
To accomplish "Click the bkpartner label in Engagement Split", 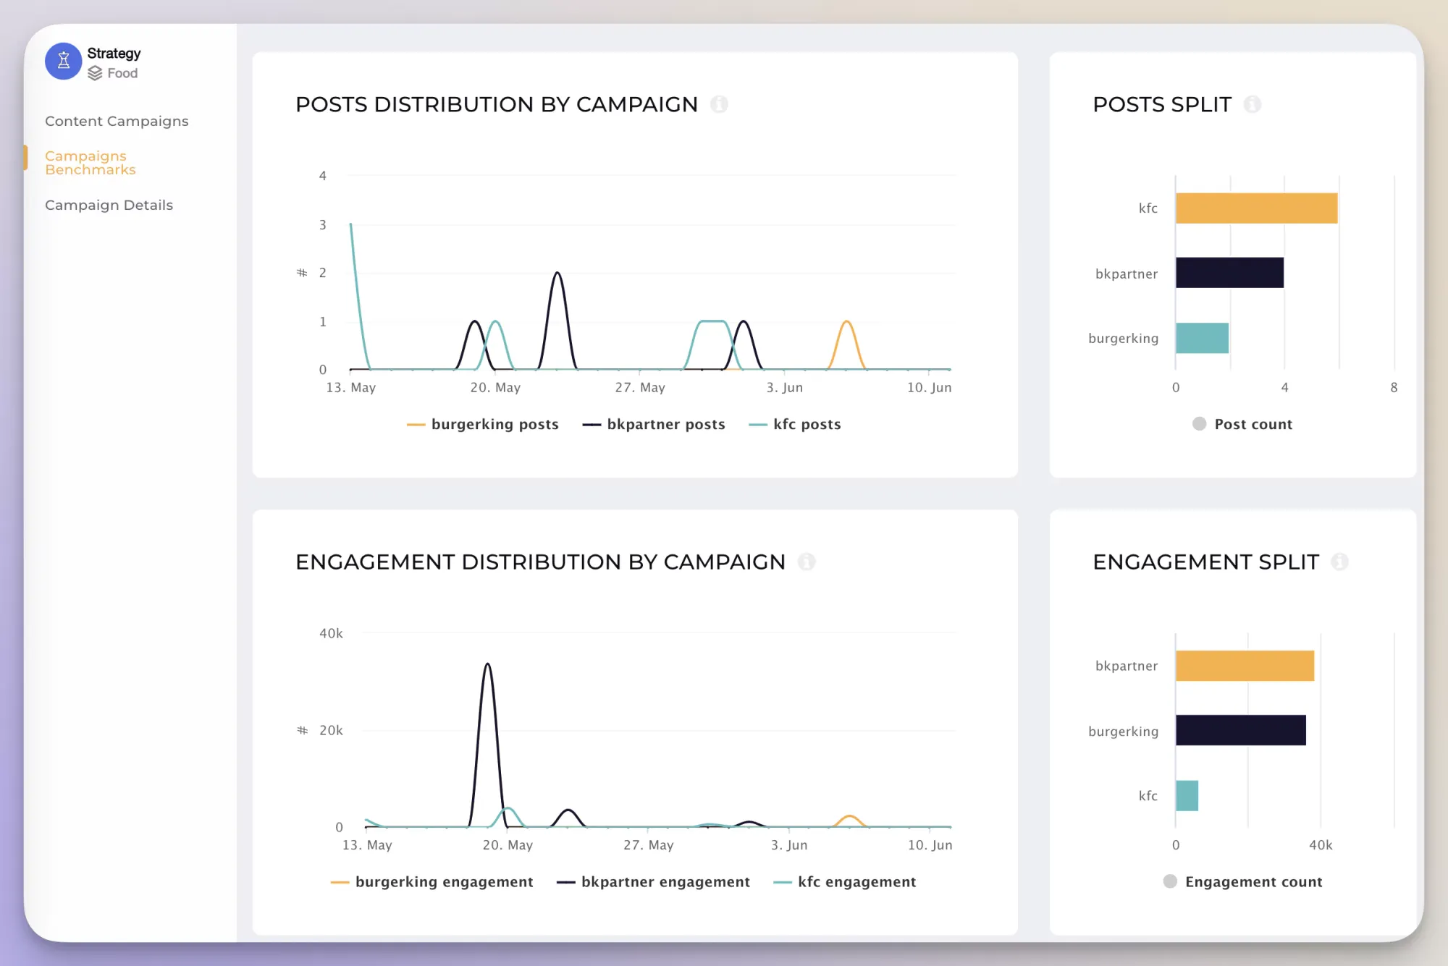I will point(1127,666).
